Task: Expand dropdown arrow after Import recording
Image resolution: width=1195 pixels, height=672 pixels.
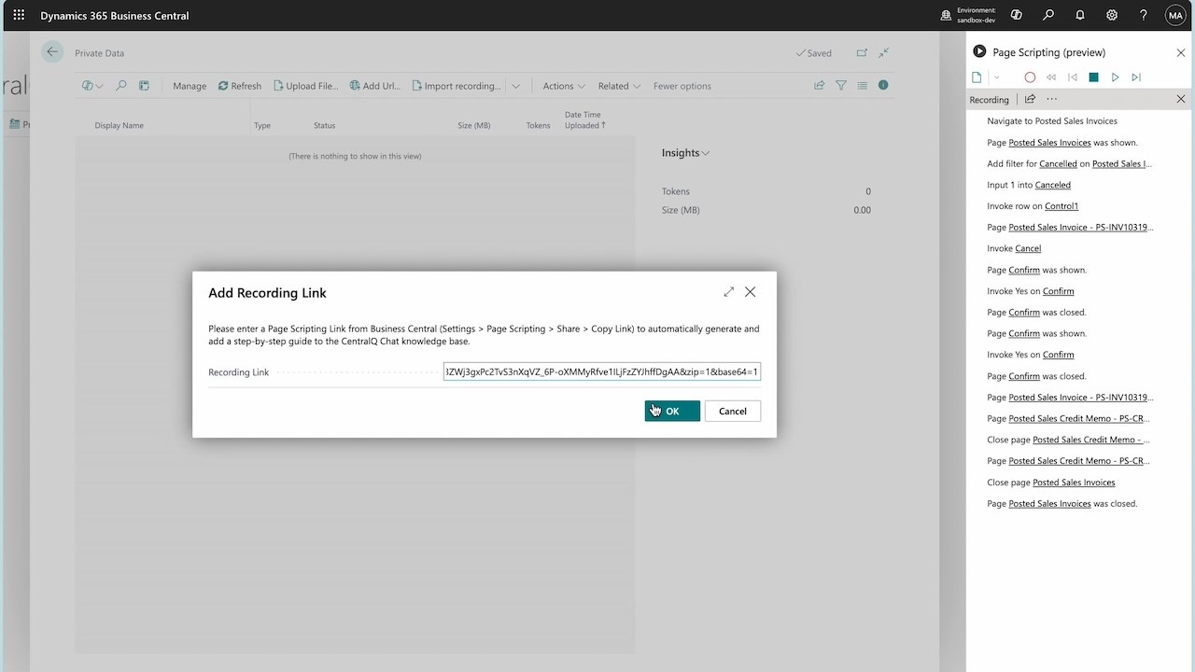Action: tap(515, 86)
